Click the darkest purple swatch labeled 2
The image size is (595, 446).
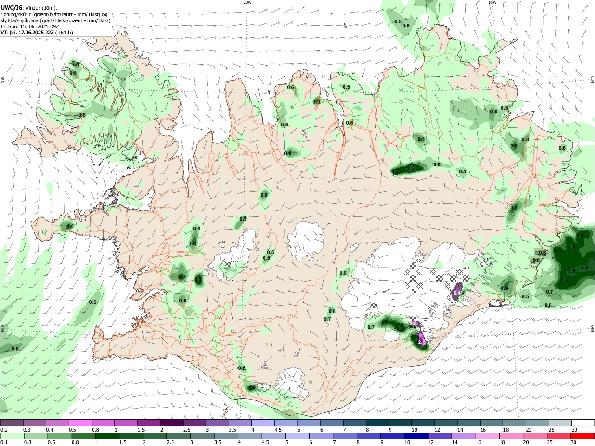pos(171,423)
